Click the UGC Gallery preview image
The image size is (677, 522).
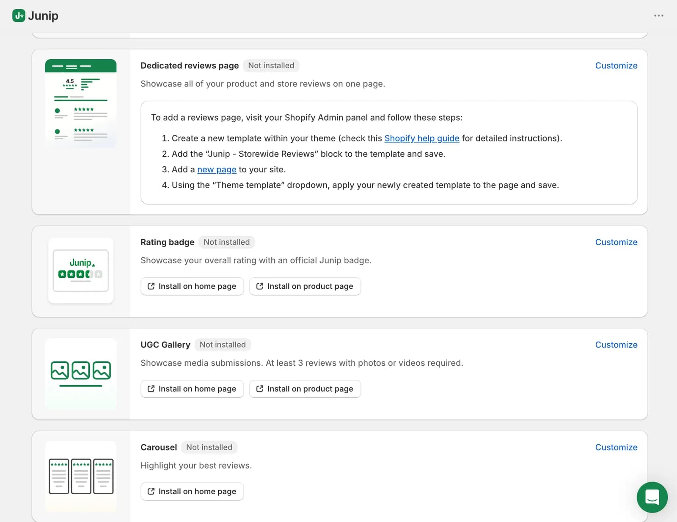tap(81, 373)
